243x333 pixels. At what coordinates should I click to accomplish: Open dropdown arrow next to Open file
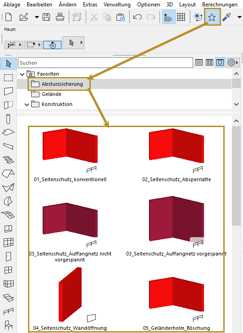coord(37,17)
